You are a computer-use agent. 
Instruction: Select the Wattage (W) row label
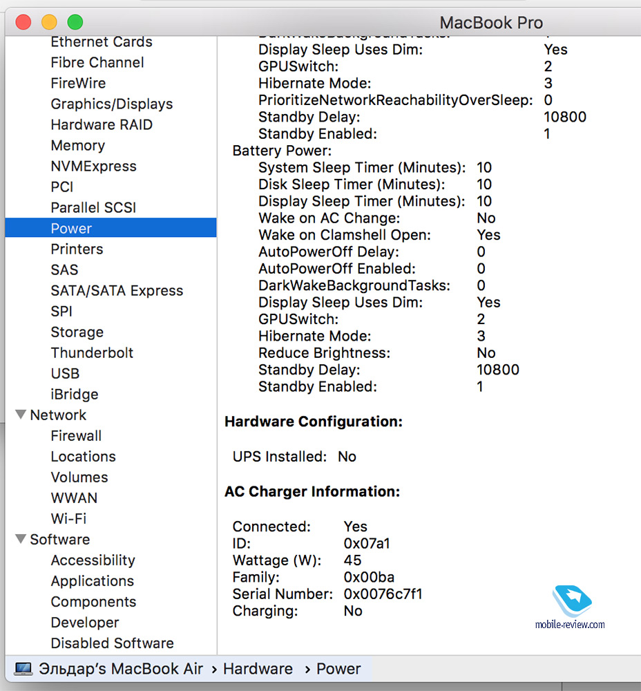pos(277,560)
